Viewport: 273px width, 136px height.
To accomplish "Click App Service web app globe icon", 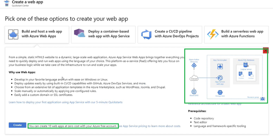I will [220, 78].
